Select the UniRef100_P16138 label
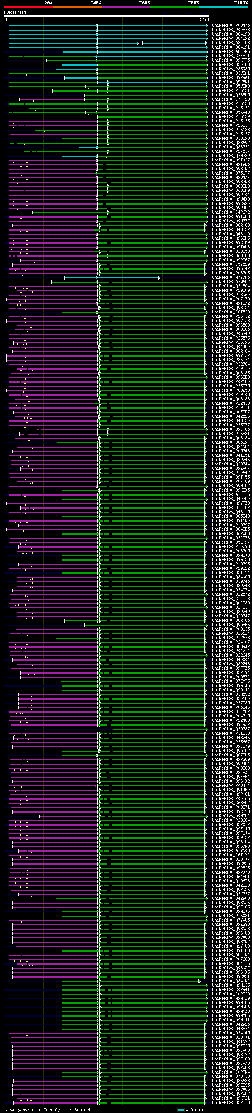Viewport: 252px width, 1113px height. coord(230,130)
